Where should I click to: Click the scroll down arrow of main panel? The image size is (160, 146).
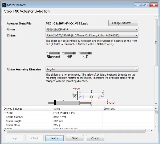coord(156,103)
